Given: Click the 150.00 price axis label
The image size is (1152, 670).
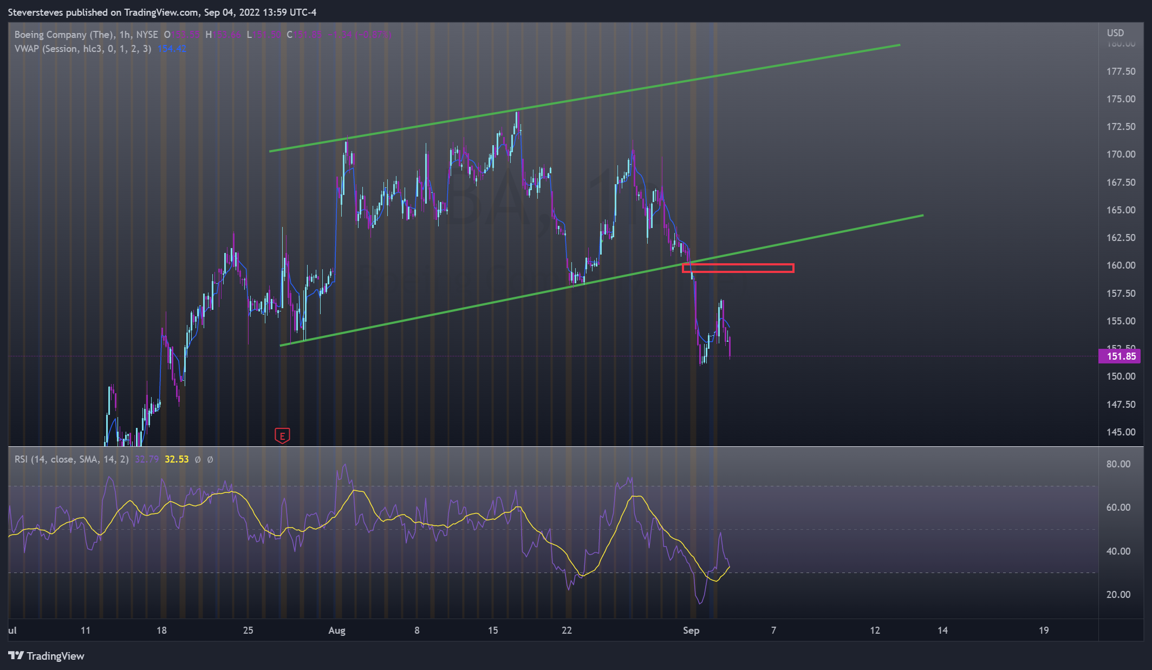Looking at the screenshot, I should [1121, 376].
